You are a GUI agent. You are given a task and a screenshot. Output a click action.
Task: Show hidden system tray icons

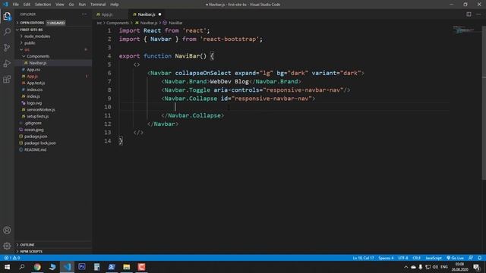406,267
